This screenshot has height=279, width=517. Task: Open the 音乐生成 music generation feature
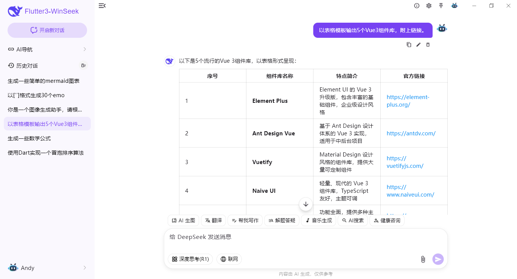coord(318,220)
